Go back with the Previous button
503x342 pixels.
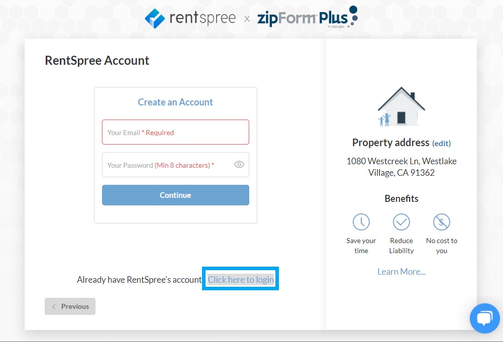[x=70, y=306]
